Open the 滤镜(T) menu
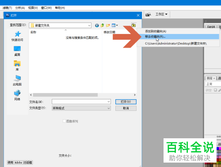This screenshot has width=221, height=167. 7,8
